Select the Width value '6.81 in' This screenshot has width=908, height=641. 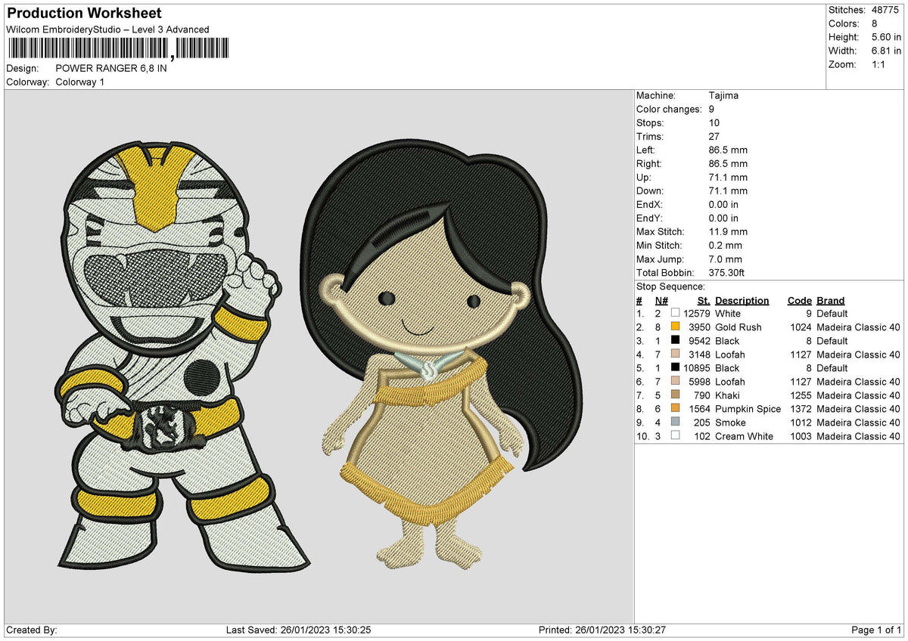click(887, 51)
